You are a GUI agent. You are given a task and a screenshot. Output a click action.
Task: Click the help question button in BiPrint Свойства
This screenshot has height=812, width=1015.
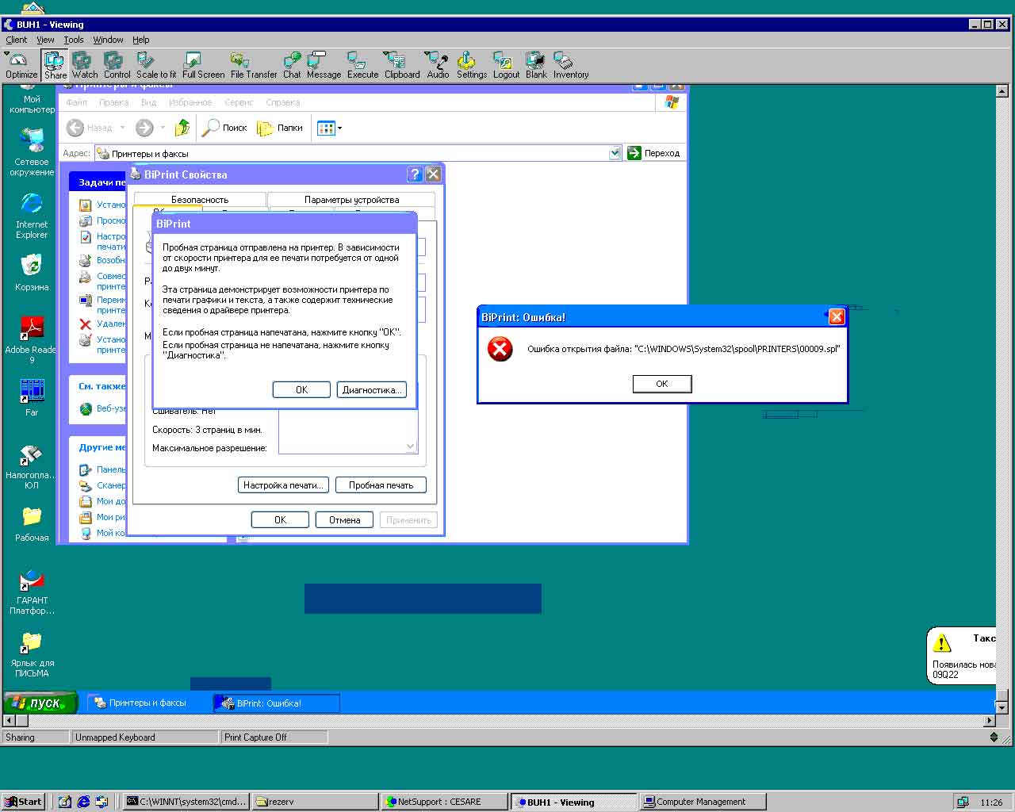[x=414, y=174]
